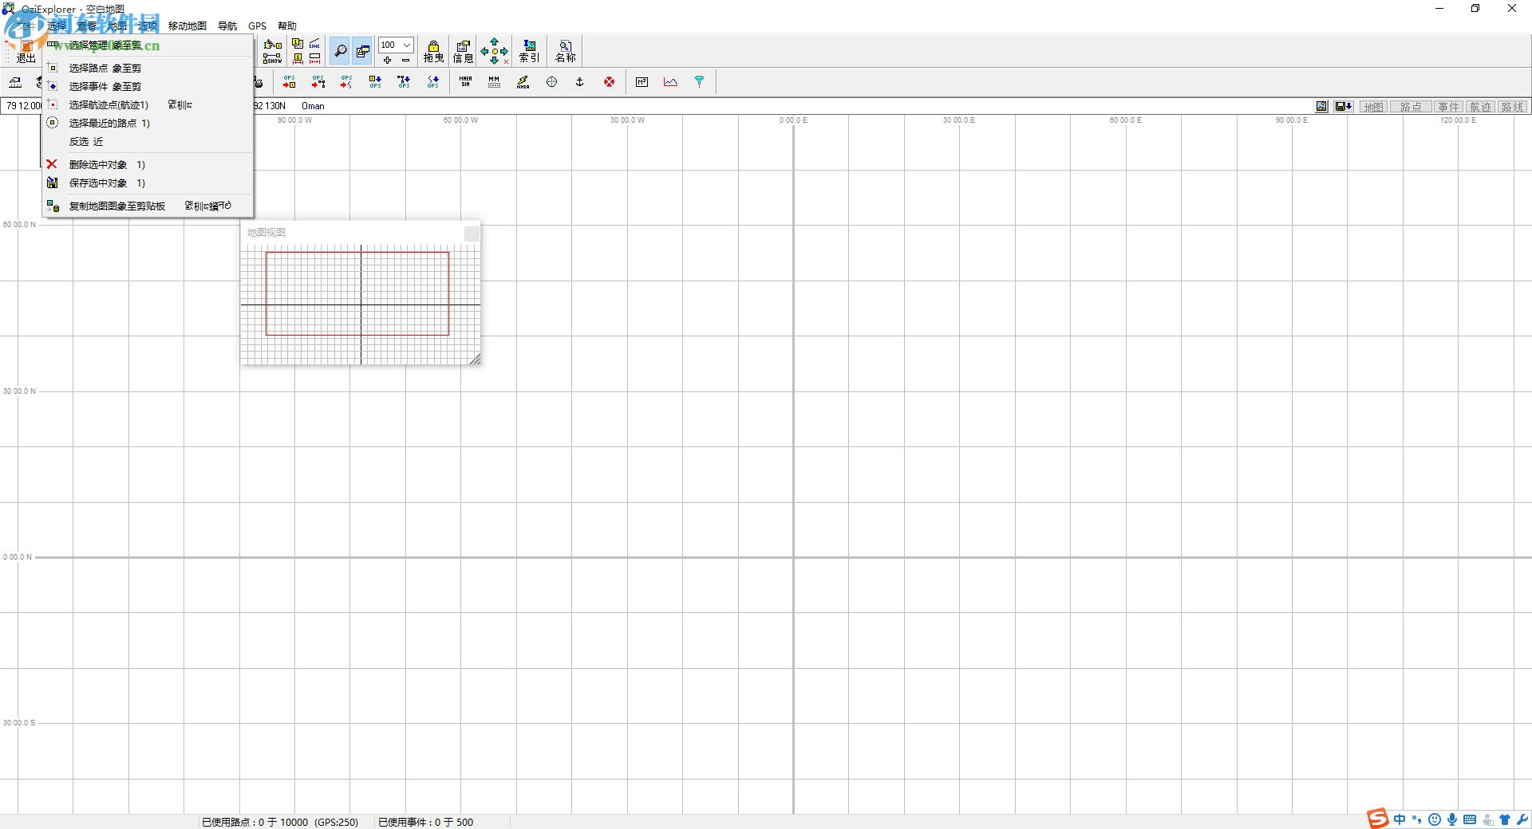Click the Sogou microphone voice input
Image resolution: width=1532 pixels, height=829 pixels.
tap(1452, 819)
